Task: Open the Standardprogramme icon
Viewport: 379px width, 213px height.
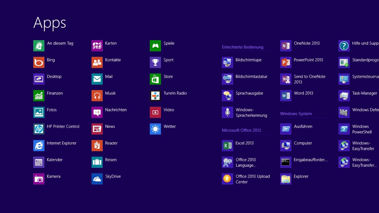Action: point(344,62)
